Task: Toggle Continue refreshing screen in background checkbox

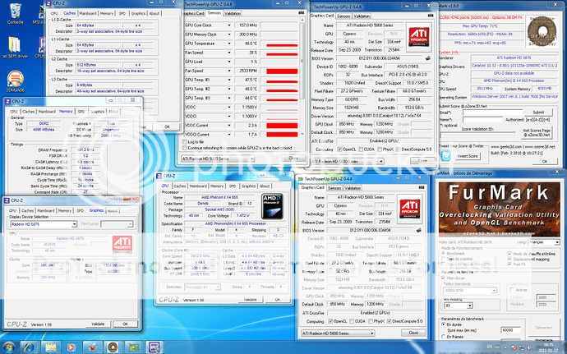Action: tap(186, 147)
